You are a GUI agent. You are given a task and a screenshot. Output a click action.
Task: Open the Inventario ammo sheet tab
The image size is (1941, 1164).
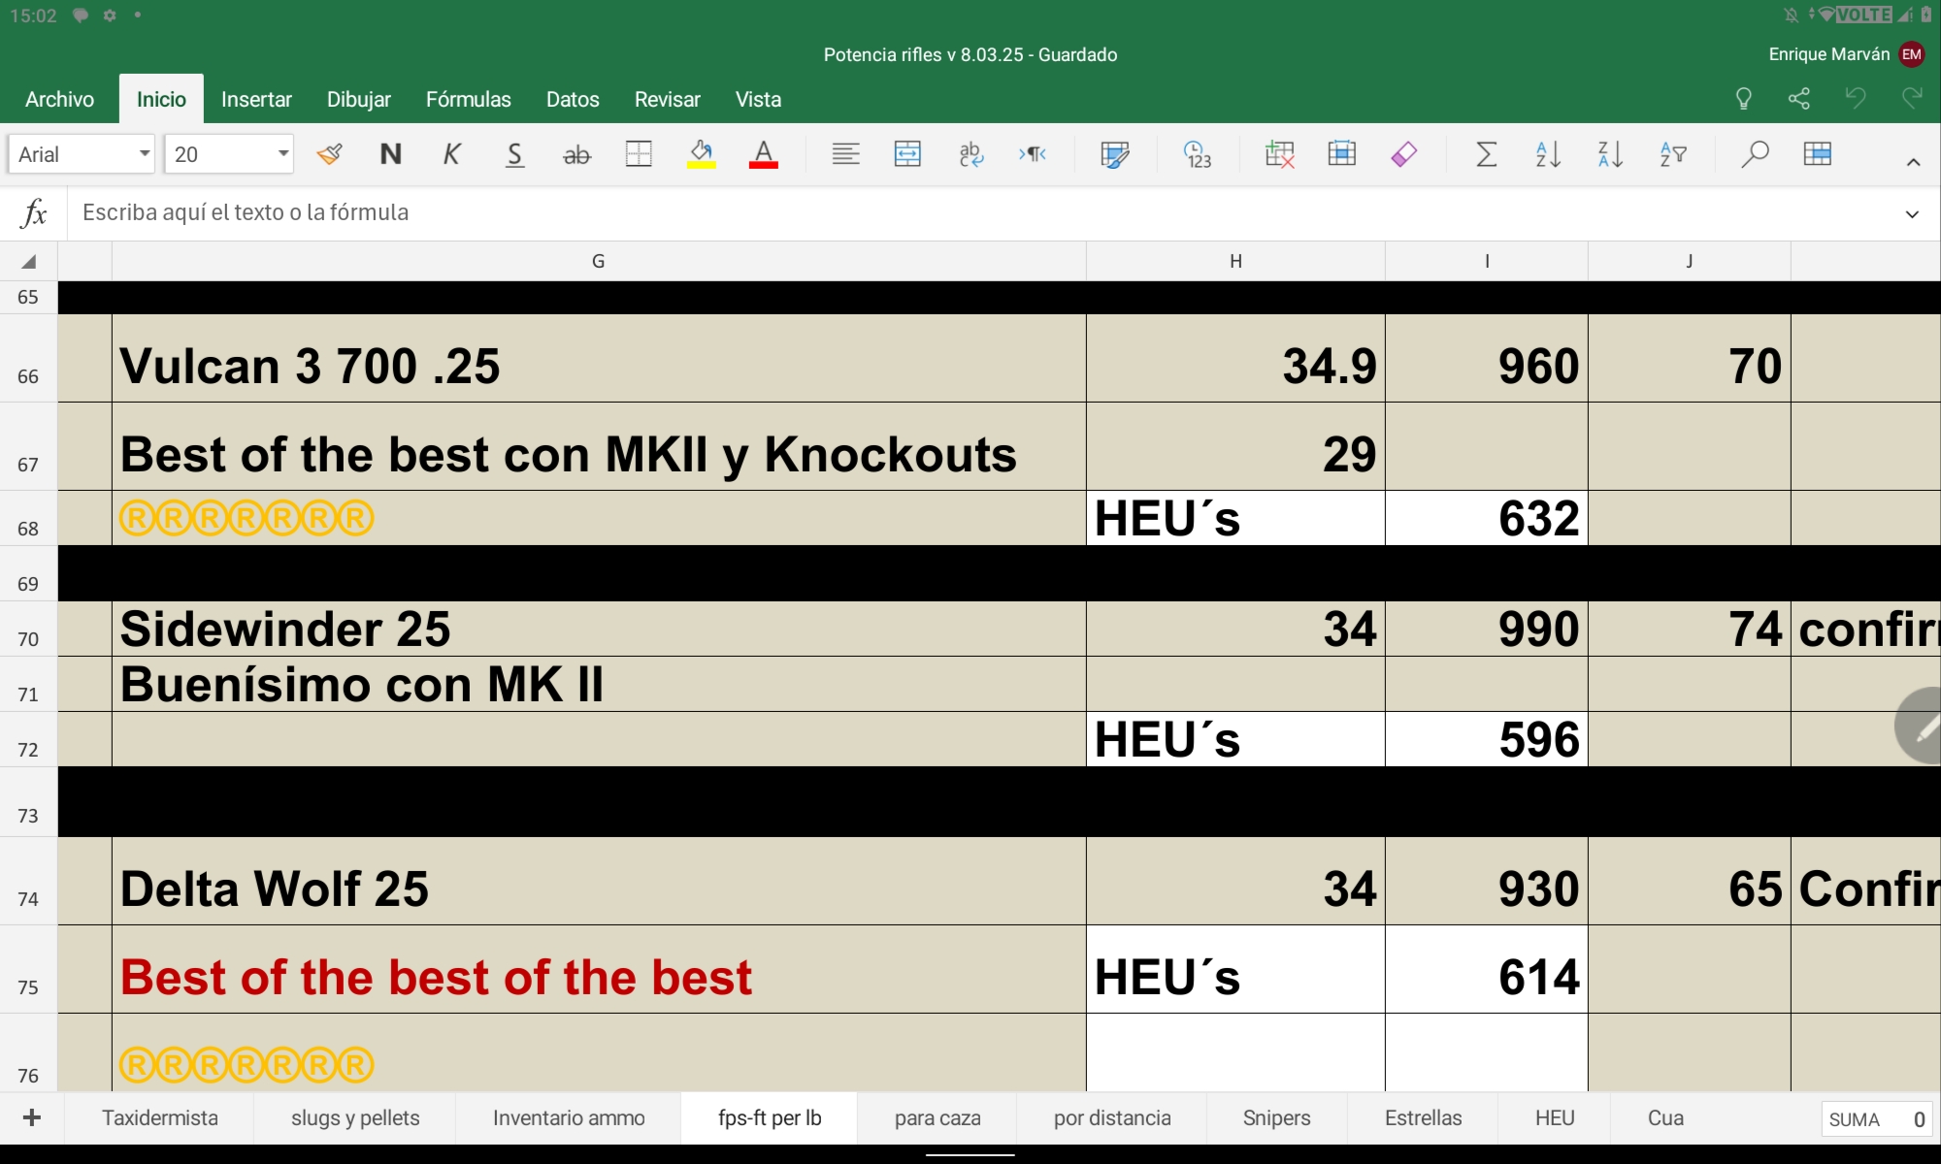click(569, 1117)
